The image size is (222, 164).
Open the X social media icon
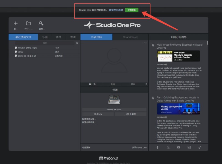(x=168, y=147)
